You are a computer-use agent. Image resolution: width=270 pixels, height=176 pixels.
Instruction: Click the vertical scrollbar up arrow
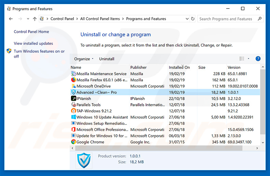263,67
